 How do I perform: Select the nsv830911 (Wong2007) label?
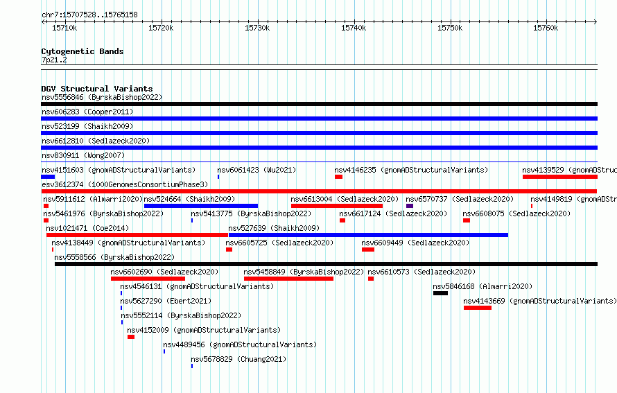(83, 155)
